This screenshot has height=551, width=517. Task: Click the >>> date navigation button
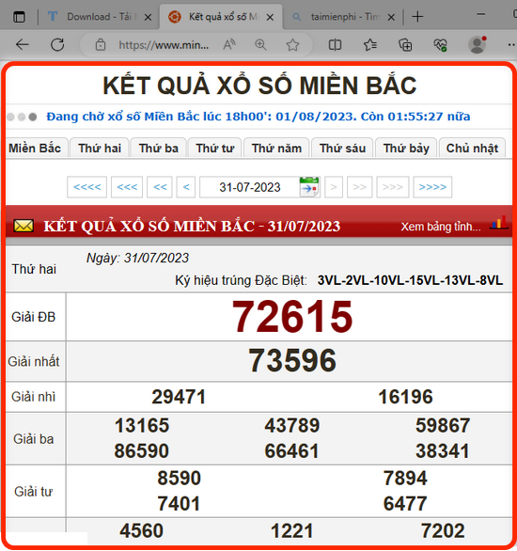pyautogui.click(x=392, y=187)
